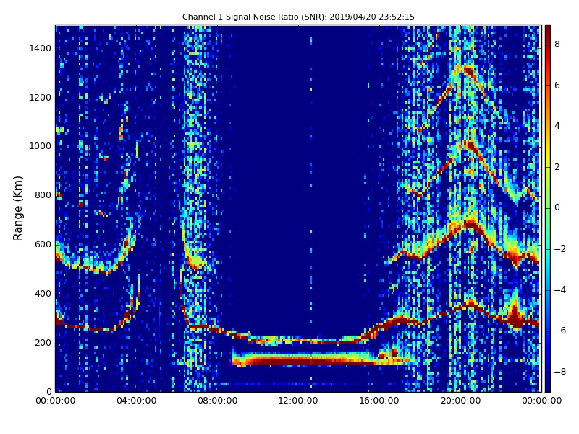Click the colorbar label −6

[560, 331]
